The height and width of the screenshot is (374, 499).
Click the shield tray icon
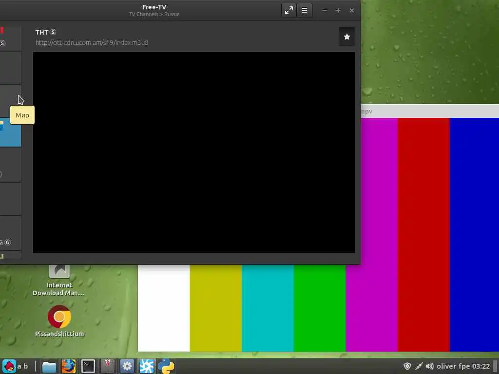click(407, 366)
